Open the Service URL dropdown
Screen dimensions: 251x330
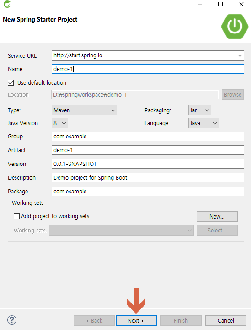point(240,56)
